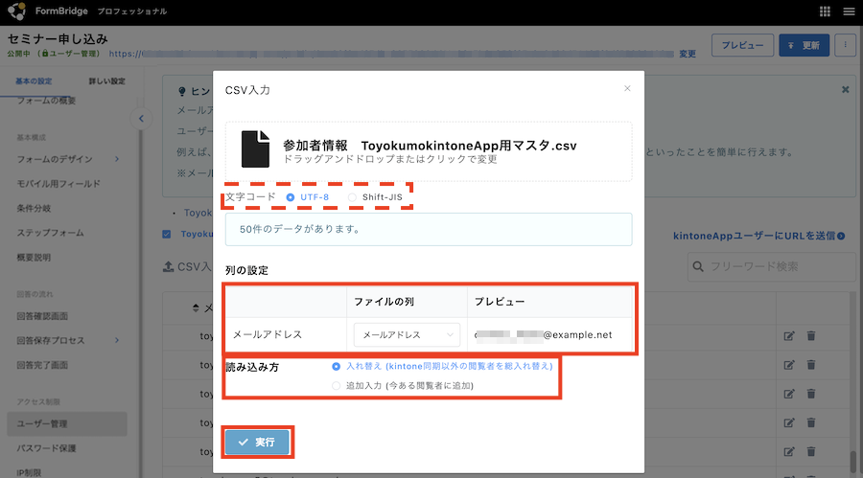
Task: Open ユーザー管理 in sidebar menu
Action: (x=42, y=423)
